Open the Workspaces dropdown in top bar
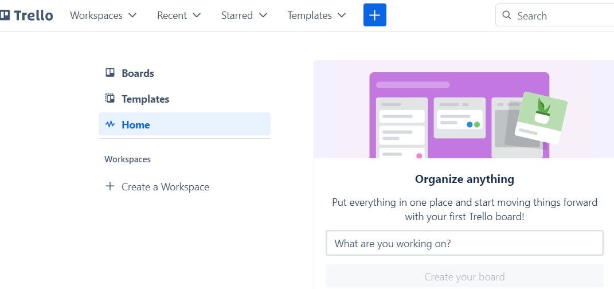Viewport: 614px width, 289px height. 103,15
